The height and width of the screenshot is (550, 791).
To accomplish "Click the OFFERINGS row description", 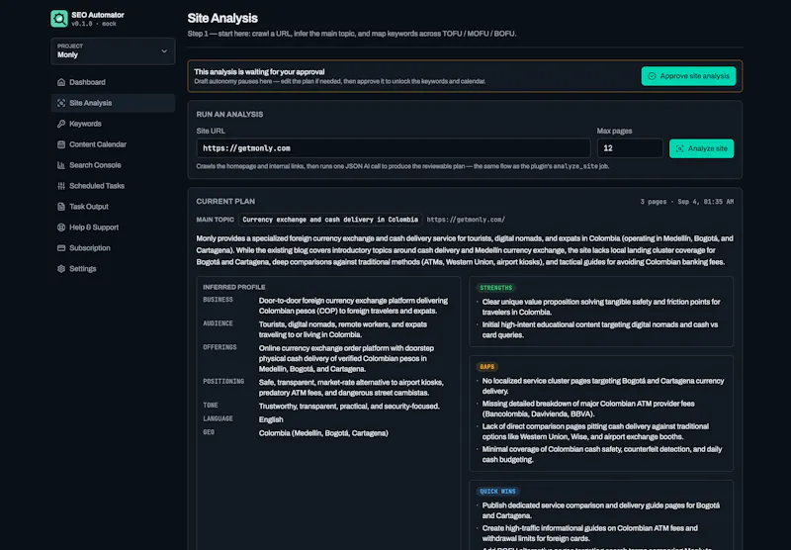I will point(347,358).
